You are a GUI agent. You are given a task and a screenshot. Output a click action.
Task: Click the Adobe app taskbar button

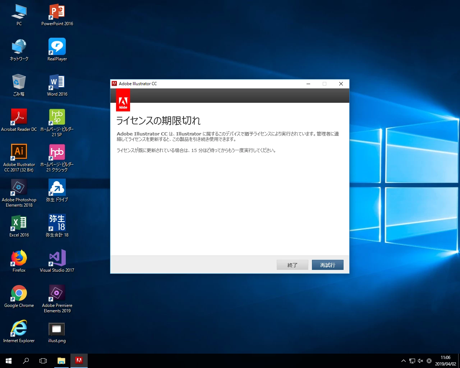(79, 361)
